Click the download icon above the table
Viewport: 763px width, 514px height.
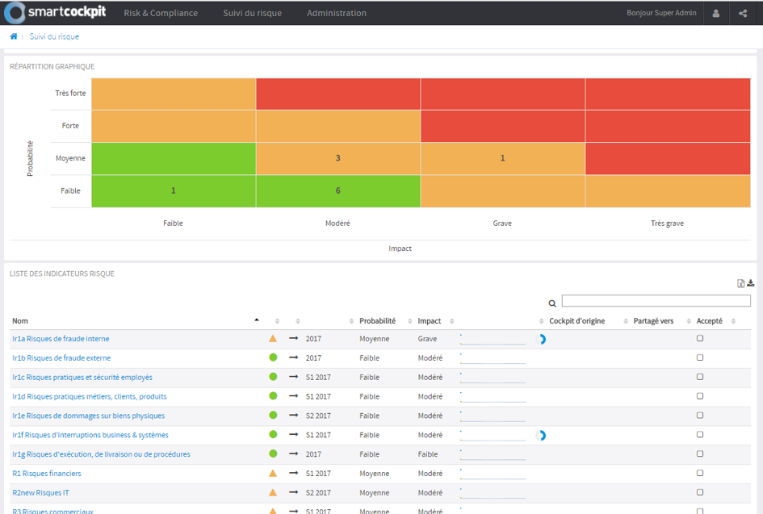point(751,283)
